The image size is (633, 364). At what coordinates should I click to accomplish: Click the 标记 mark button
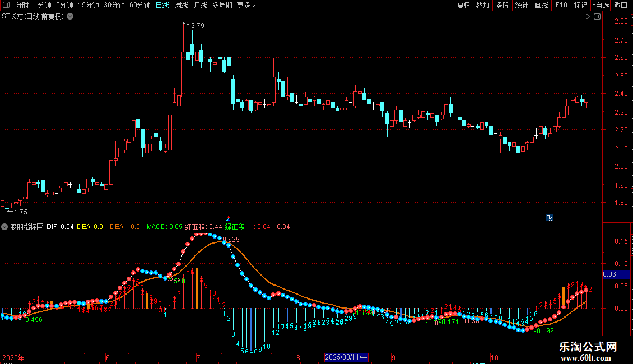pos(580,5)
